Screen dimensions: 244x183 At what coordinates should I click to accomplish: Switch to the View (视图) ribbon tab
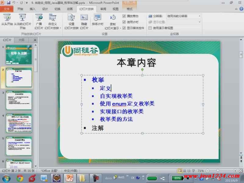click(x=116, y=9)
